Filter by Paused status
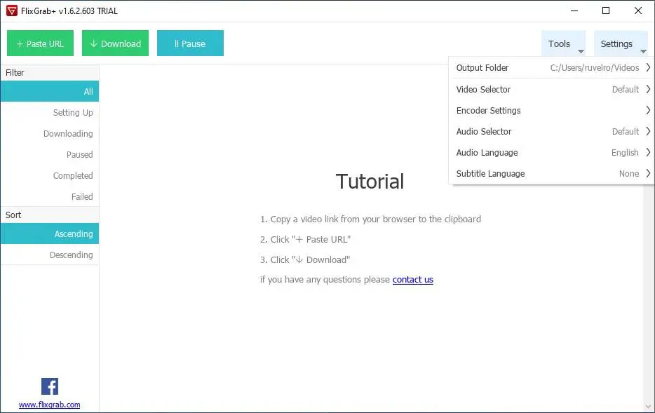Image resolution: width=655 pixels, height=413 pixels. pyautogui.click(x=50, y=154)
